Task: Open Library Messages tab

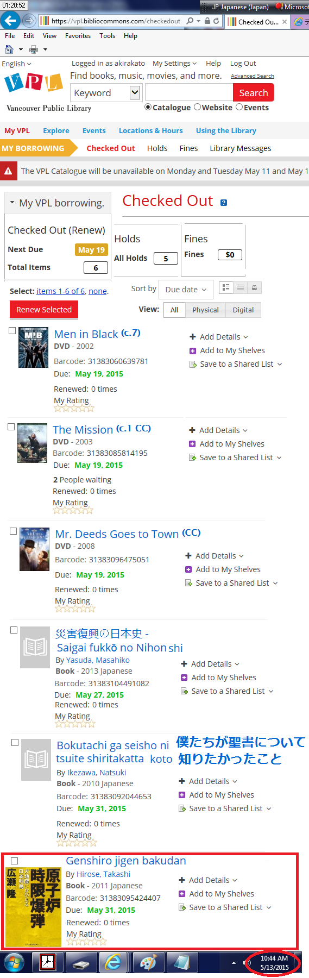Action: pyautogui.click(x=241, y=148)
